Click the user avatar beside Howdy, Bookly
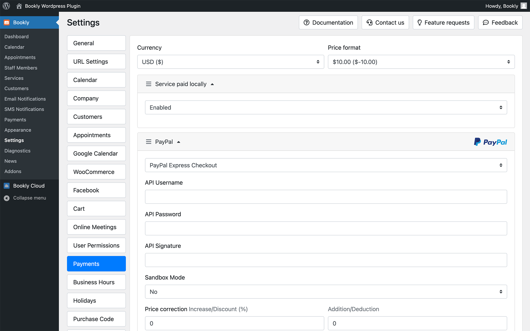530x331 pixels. point(524,6)
